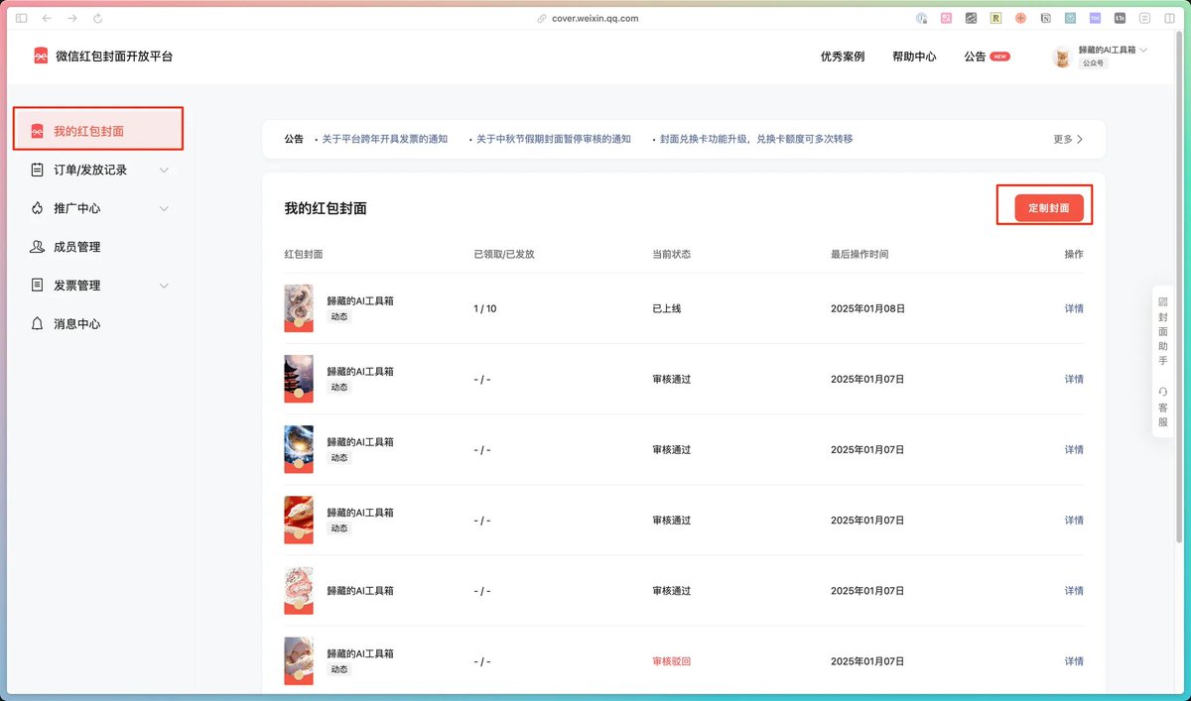
Task: Open the 客服 customer service widget
Action: 1162,407
